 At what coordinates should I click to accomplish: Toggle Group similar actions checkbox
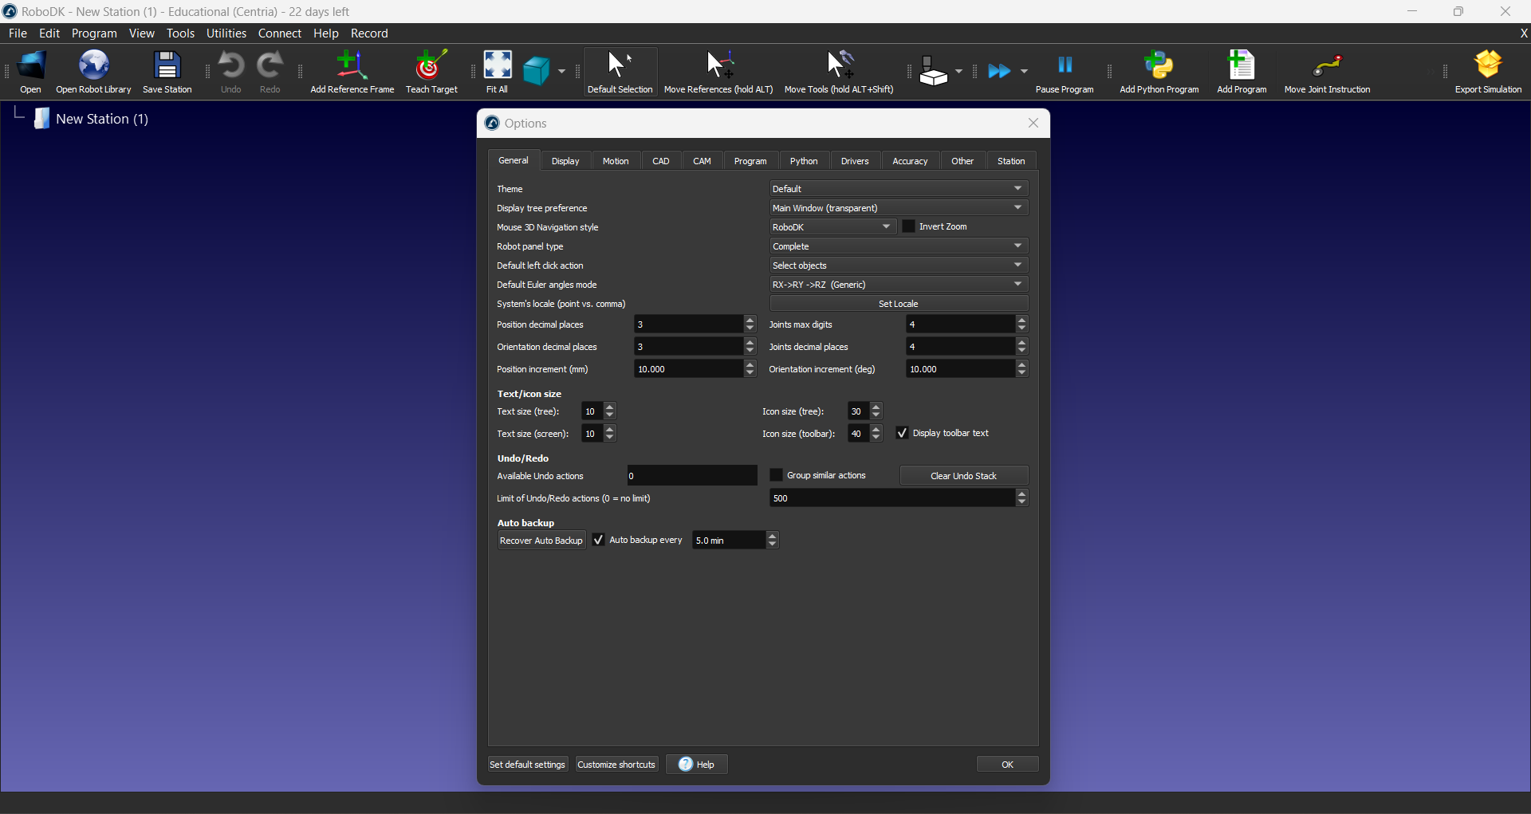tap(776, 476)
